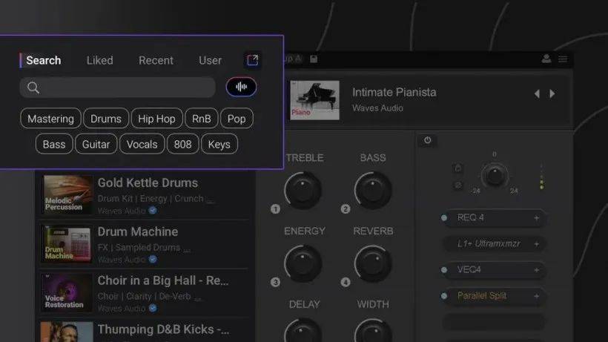Open Drum Machine preset
The image size is (608, 342).
pos(145,243)
